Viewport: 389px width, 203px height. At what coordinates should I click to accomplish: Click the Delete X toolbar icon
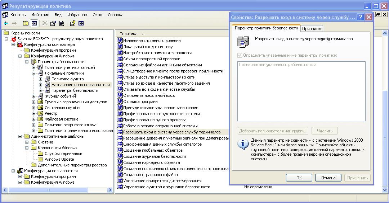(x=45, y=23)
